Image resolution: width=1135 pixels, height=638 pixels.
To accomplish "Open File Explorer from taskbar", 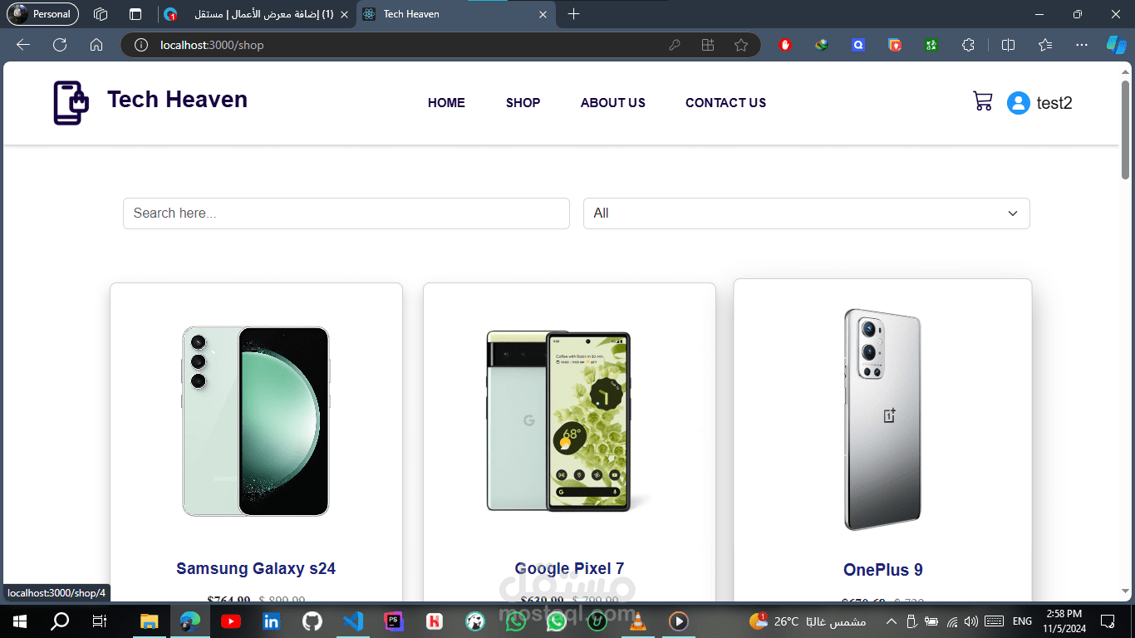I will click(149, 621).
